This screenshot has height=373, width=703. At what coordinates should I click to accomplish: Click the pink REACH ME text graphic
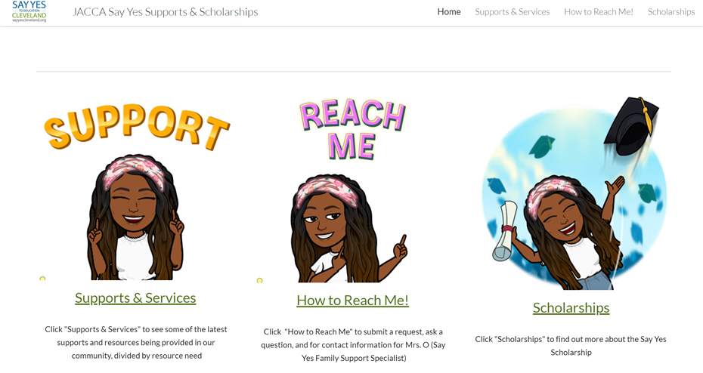pyautogui.click(x=352, y=130)
